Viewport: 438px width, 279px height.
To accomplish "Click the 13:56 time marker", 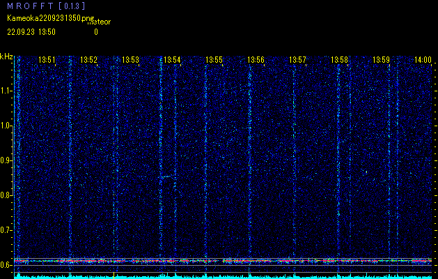I will click(x=256, y=60).
